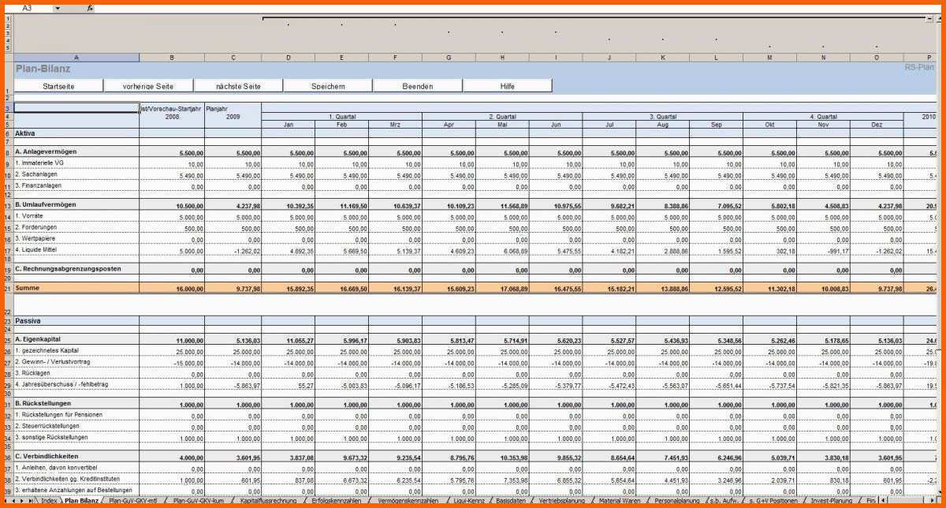Click the Startseite button
Screen dimensions: 946x508
pyautogui.click(x=59, y=86)
